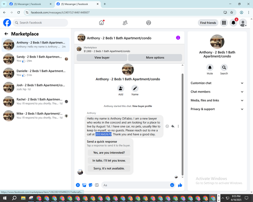
Task: Click the Search Facebook field
Action: tap(40, 23)
